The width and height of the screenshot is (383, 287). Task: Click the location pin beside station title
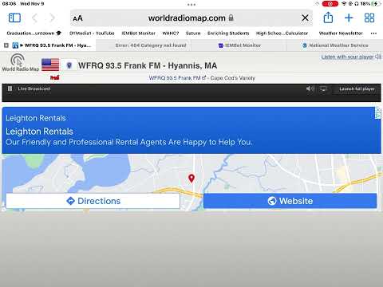tap(69, 65)
